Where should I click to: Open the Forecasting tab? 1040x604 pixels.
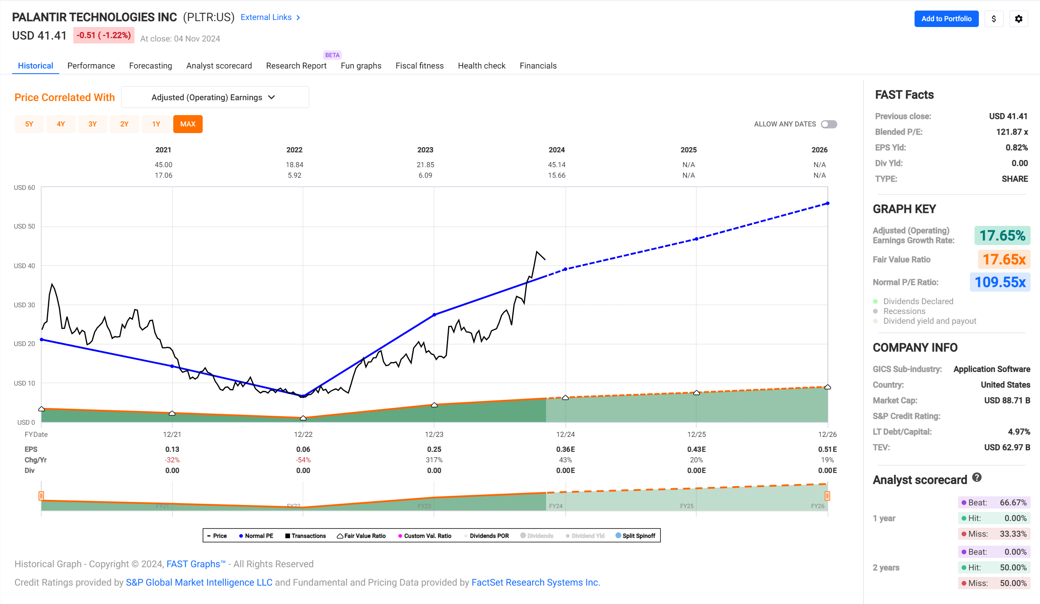pyautogui.click(x=151, y=65)
